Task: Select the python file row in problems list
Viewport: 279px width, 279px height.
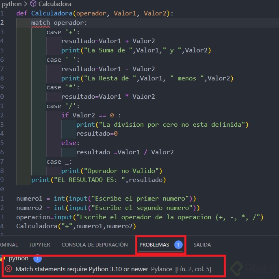Action: 18,258
